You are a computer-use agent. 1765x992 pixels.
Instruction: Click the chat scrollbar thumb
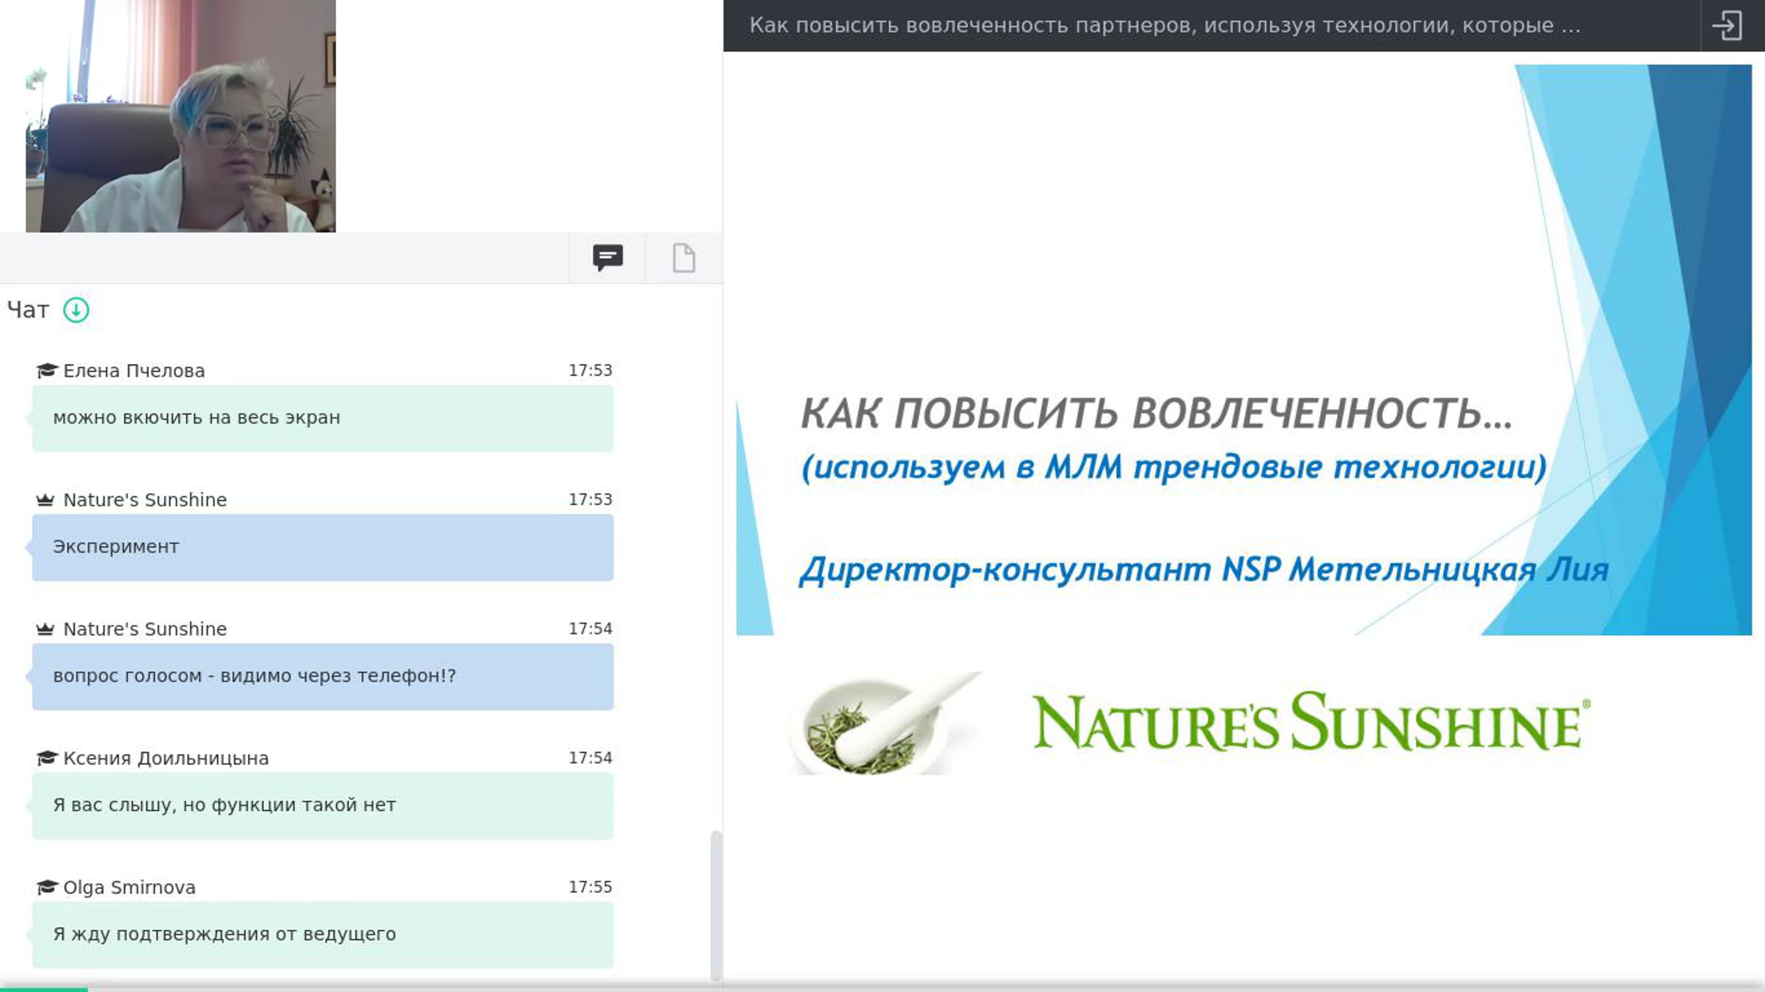(716, 906)
